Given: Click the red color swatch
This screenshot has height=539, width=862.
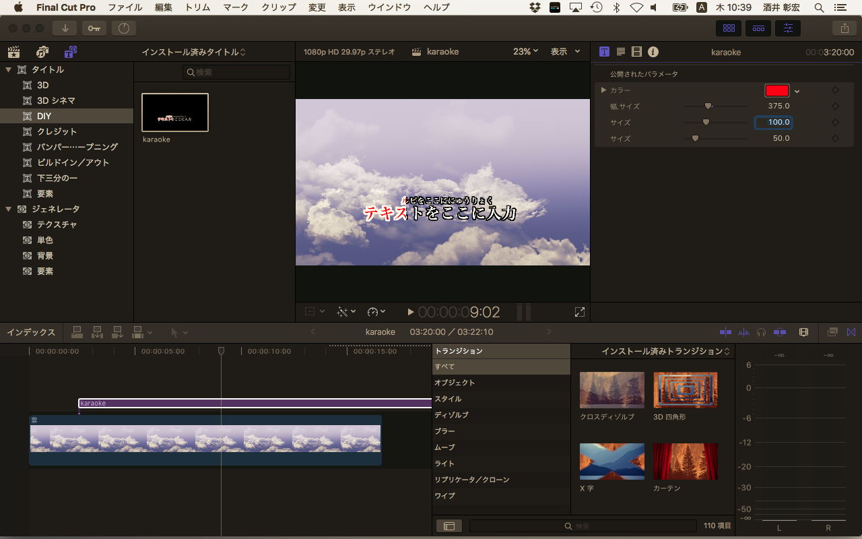Looking at the screenshot, I should (x=776, y=90).
